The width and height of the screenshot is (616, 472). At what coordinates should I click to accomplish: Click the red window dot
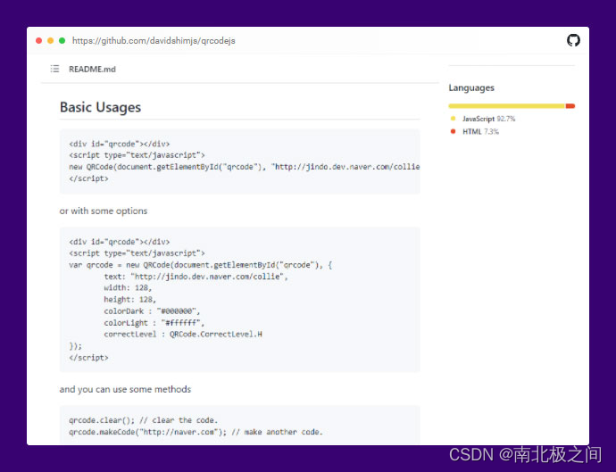pos(39,40)
